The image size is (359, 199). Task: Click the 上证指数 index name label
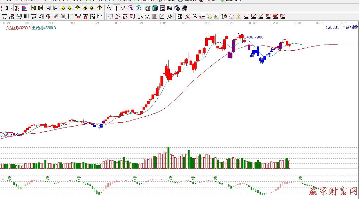(349, 28)
